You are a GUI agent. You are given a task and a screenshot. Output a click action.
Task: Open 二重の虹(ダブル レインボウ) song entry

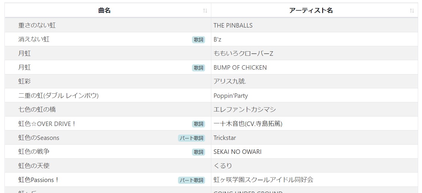click(x=58, y=96)
